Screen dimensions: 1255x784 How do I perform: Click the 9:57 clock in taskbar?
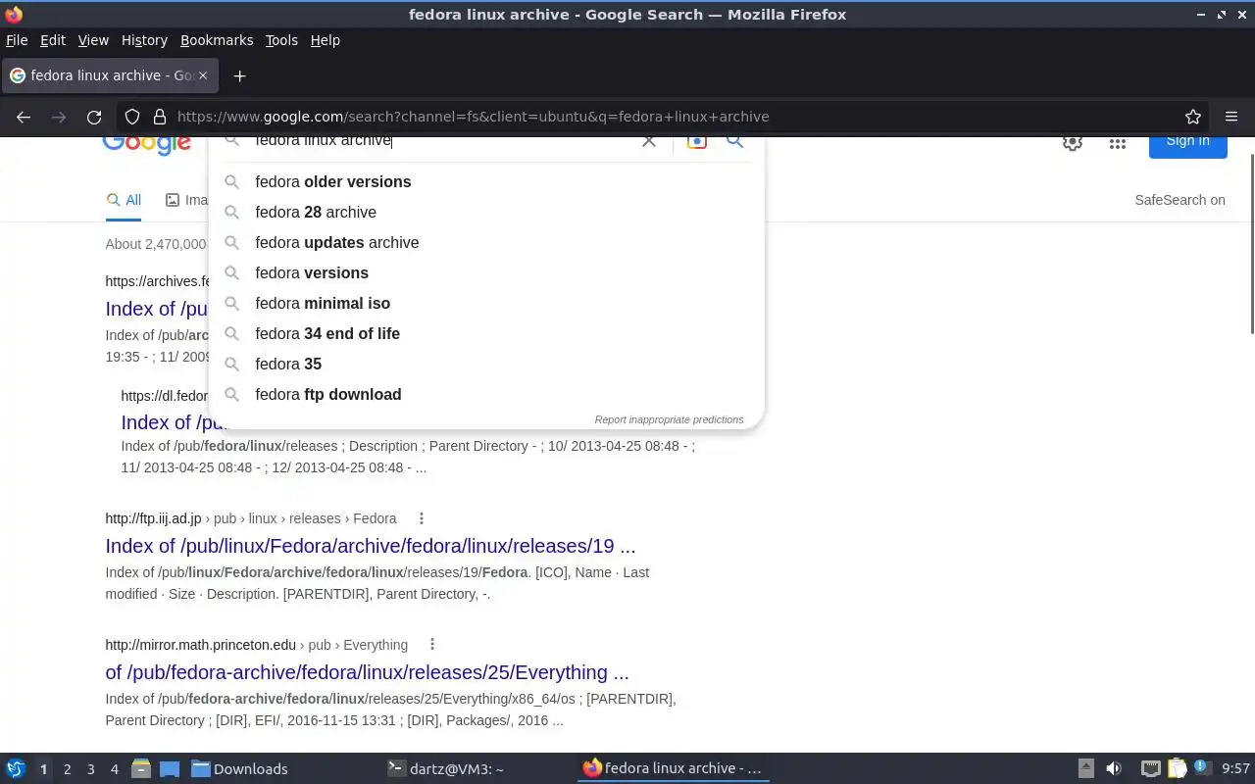tap(1235, 768)
